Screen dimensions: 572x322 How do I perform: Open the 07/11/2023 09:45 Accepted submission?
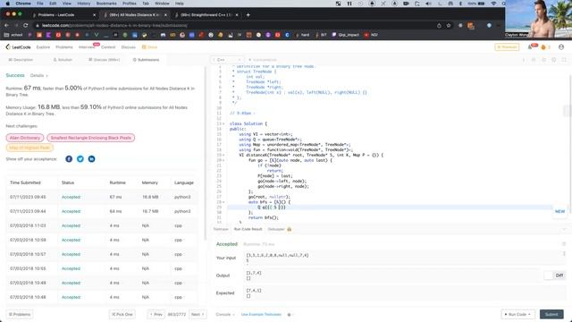point(71,197)
